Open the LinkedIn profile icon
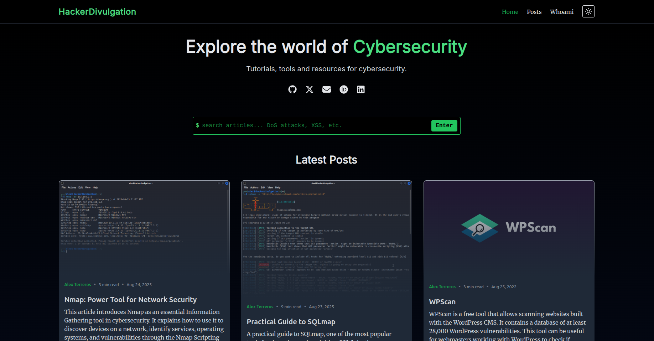Viewport: 654px width, 341px height. (361, 89)
